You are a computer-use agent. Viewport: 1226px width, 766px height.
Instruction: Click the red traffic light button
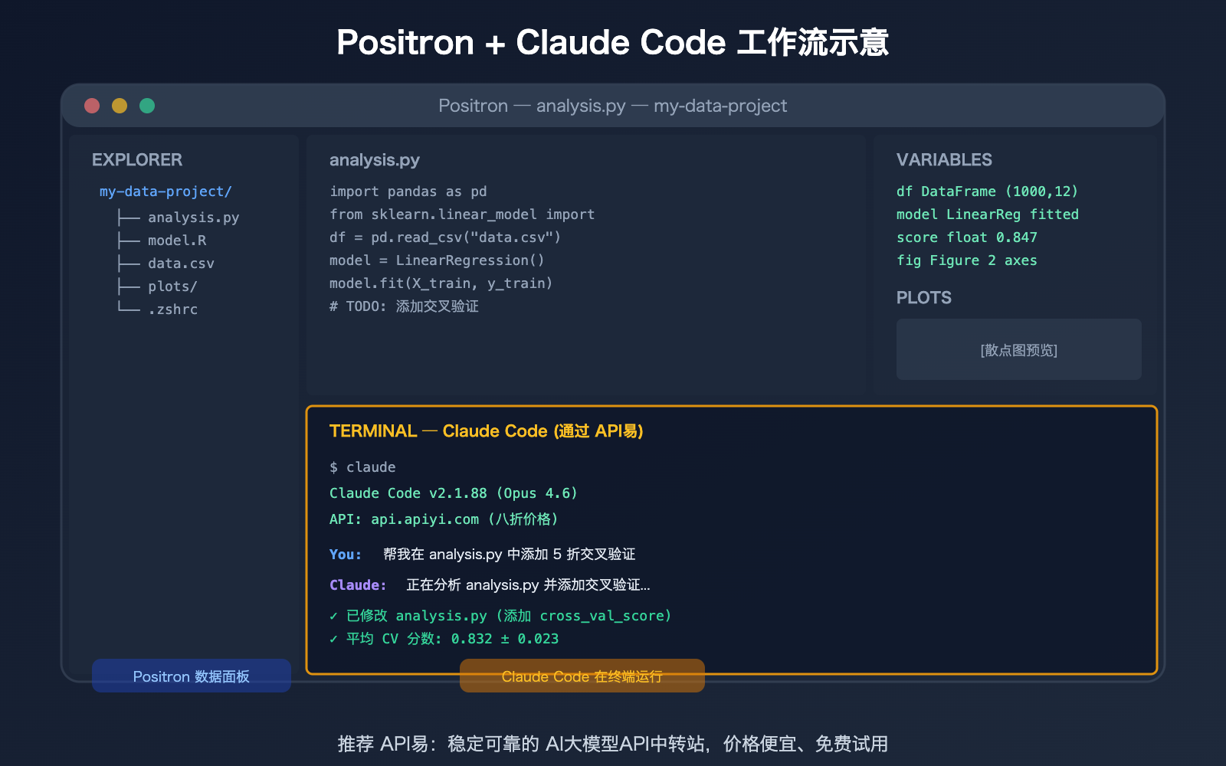92,105
